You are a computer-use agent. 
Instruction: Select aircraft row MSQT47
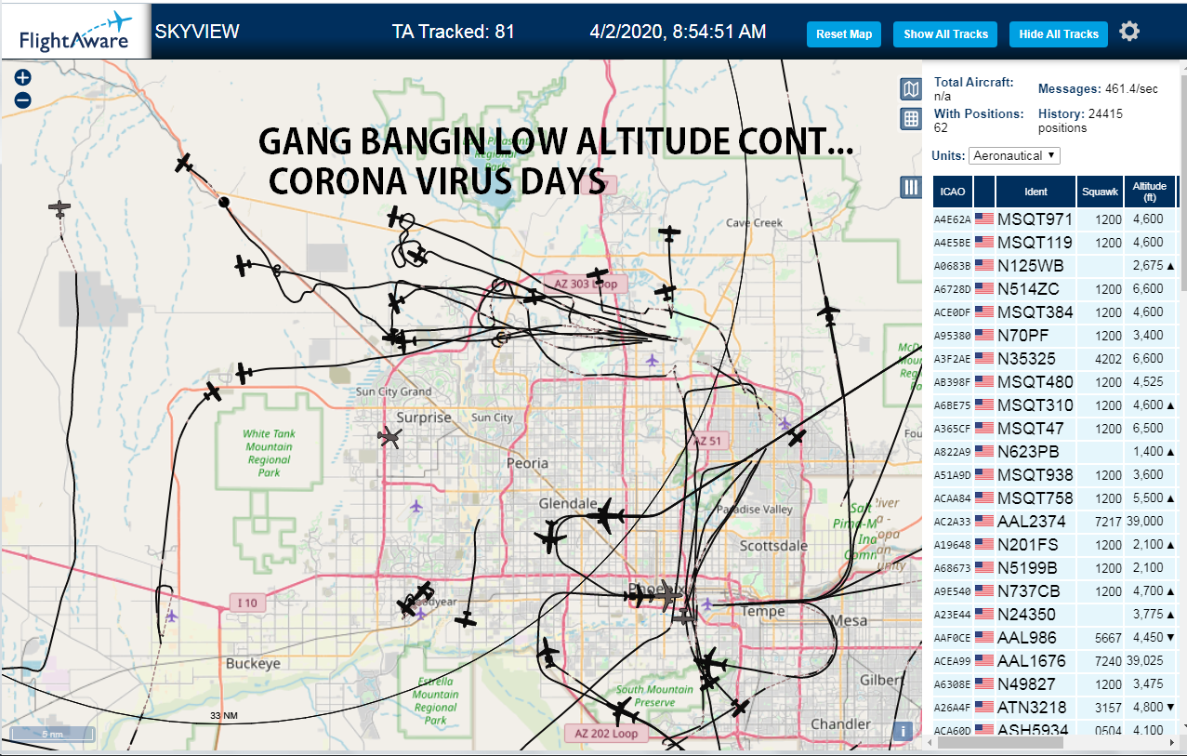click(1056, 429)
